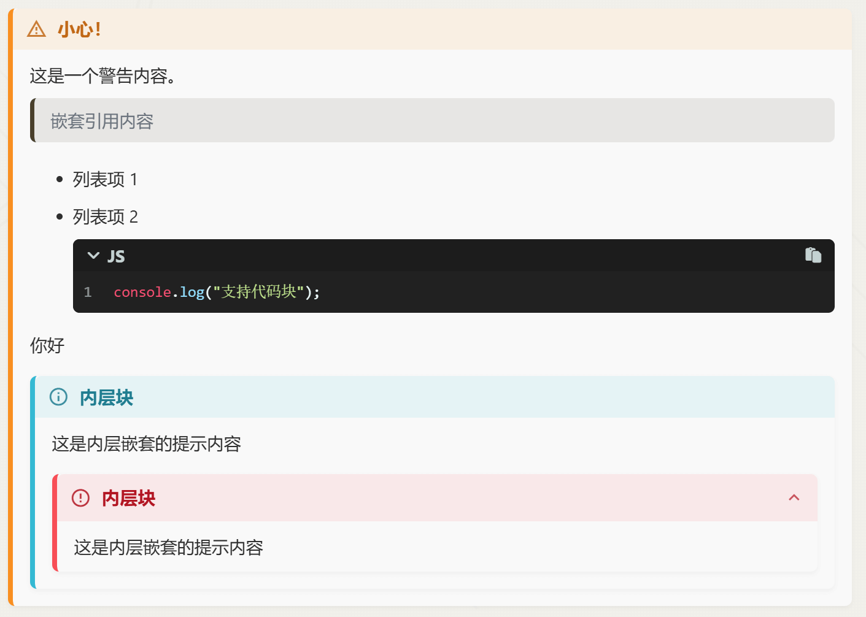Click the blue 内层块 heading text
The height and width of the screenshot is (617, 866).
coord(107,397)
